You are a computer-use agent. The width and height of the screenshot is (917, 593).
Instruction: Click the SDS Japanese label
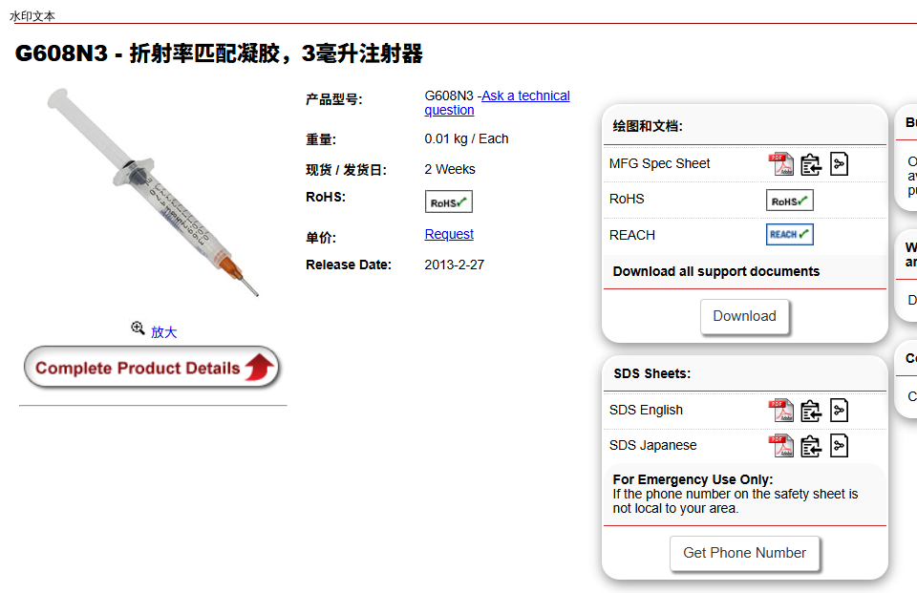(x=652, y=445)
